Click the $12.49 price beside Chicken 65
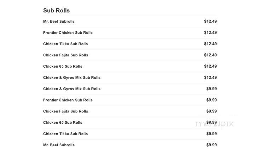 point(210,66)
